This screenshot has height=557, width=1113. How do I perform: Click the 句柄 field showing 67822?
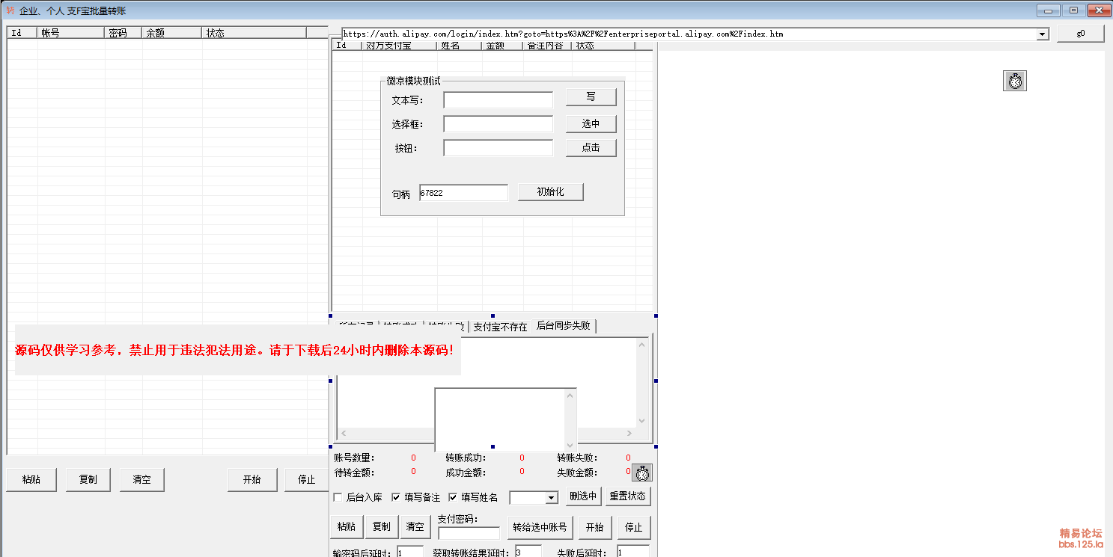click(463, 193)
